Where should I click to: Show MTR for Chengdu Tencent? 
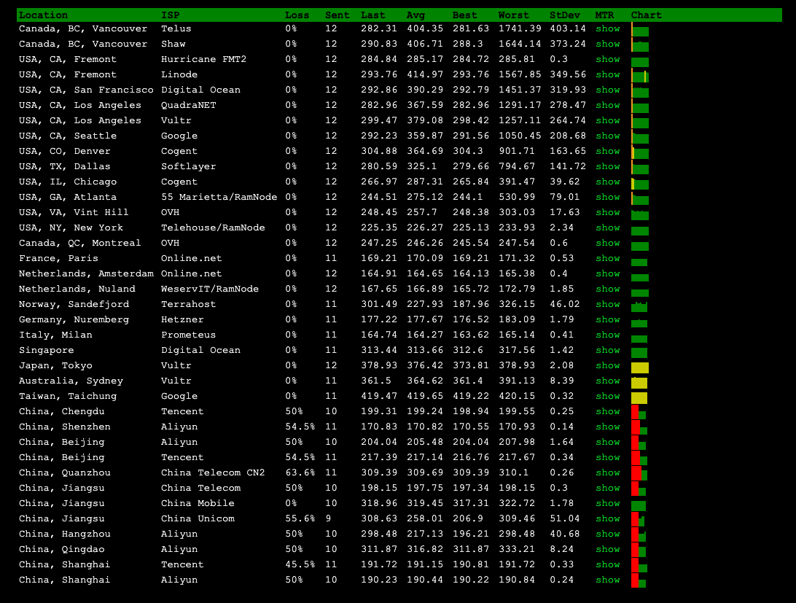tap(608, 411)
